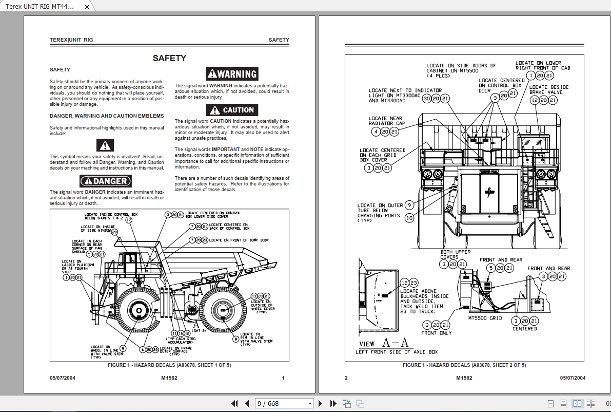
Task: Click the 05/07/2004 date on left page footer
Action: click(x=63, y=378)
